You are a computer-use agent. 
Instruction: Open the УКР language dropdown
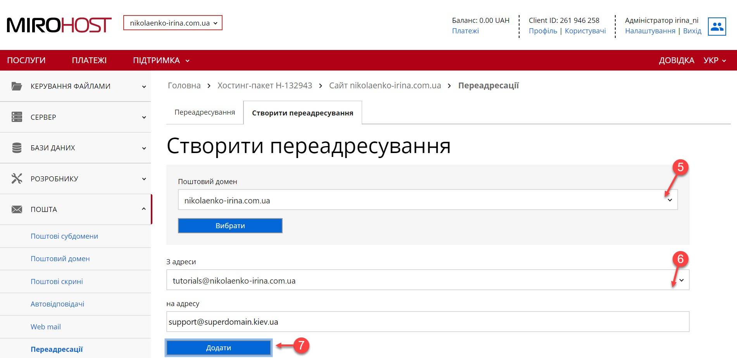click(x=715, y=60)
